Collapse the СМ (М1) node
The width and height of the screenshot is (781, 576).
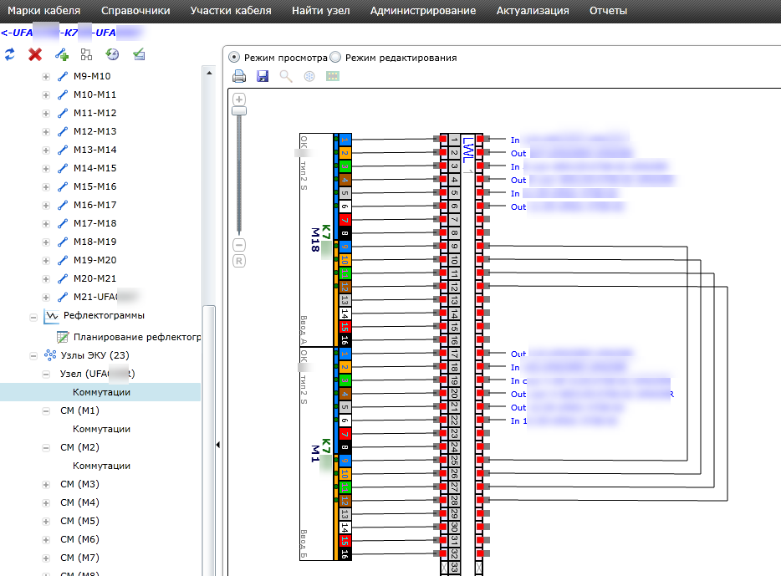click(x=46, y=411)
